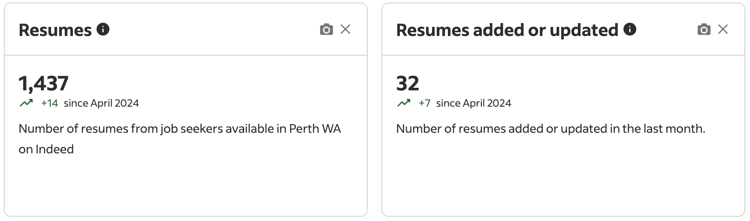Click the Perth WA job seekers description
Viewport: 750px width, 221px height.
179,129
